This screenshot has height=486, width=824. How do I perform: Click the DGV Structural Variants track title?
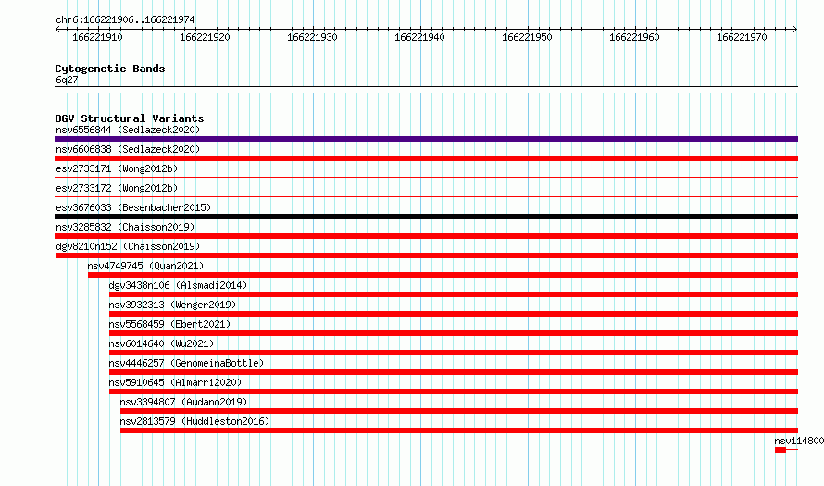coord(130,118)
